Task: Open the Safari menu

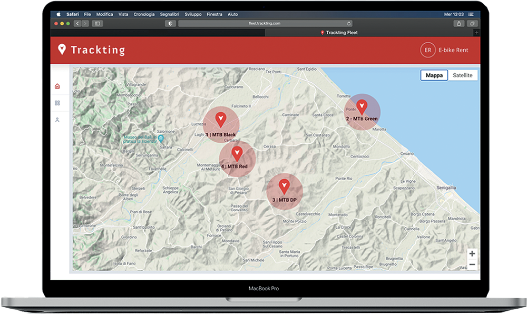Action: tap(72, 14)
